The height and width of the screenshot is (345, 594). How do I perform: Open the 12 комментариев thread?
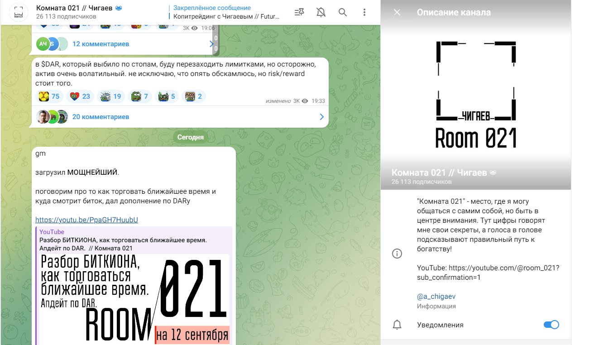click(101, 44)
